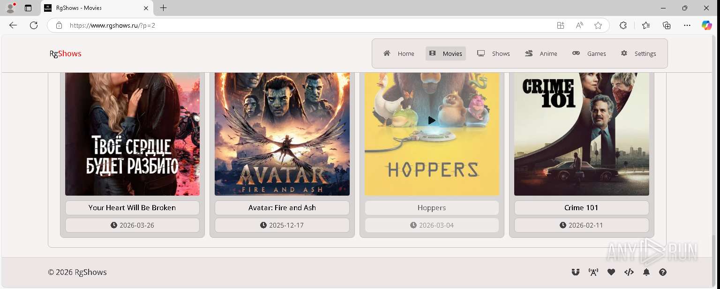The image size is (720, 289).
Task: Click the 2026-03-26 release date
Action: [132, 225]
